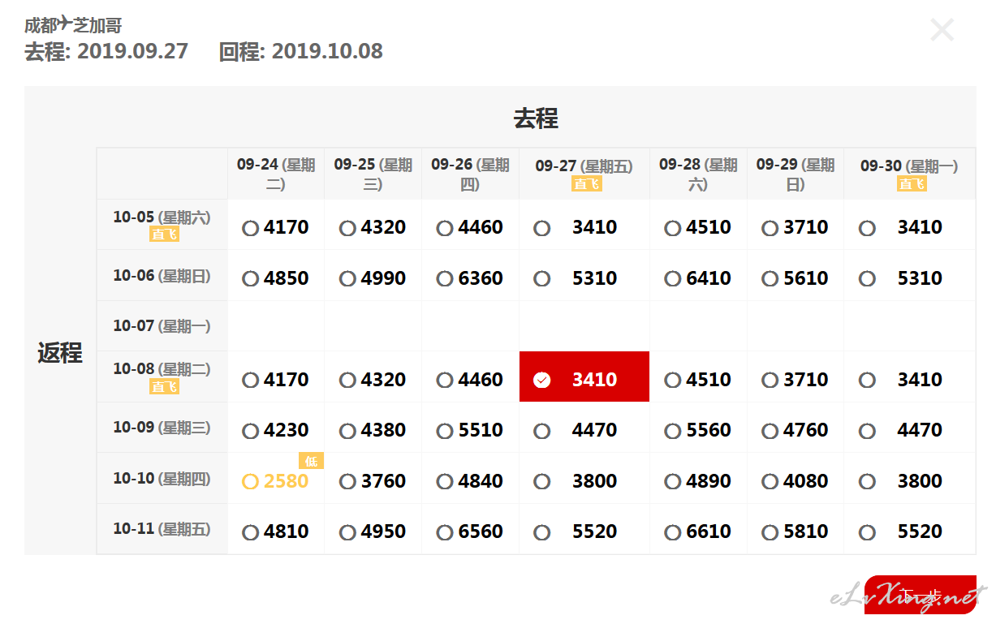
Task: Pick the 4950 fare for 09-25 and 10-11
Action: click(347, 533)
